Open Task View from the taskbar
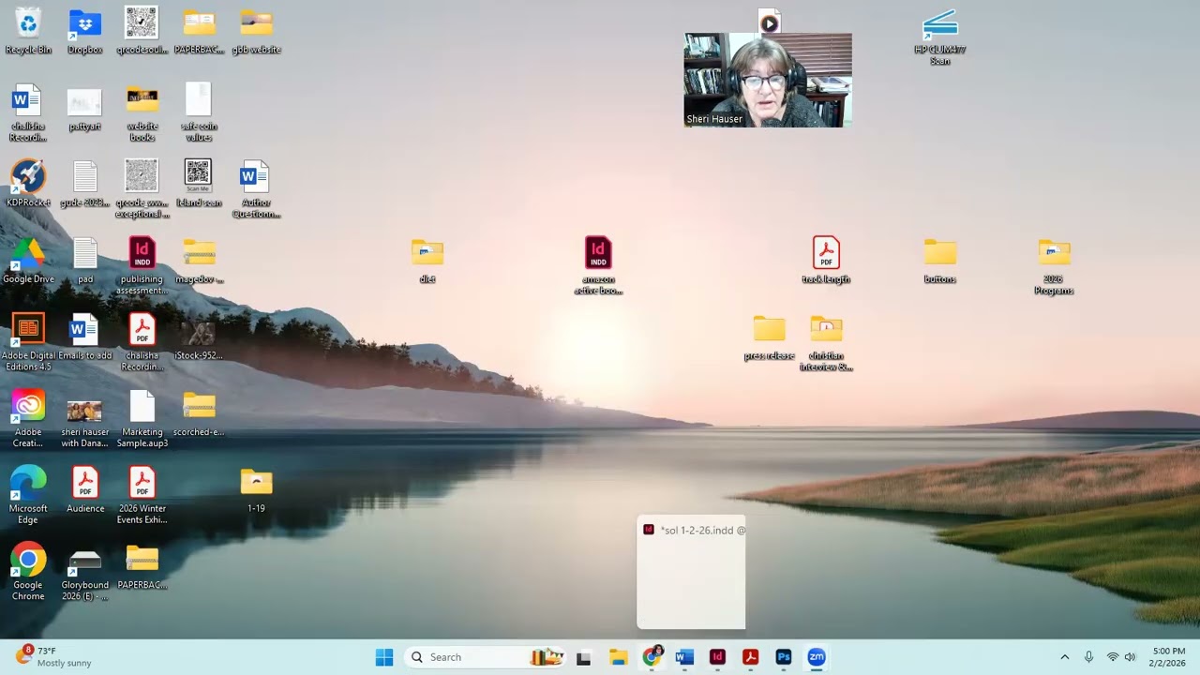Screen dimensions: 1200x675 coord(583,657)
